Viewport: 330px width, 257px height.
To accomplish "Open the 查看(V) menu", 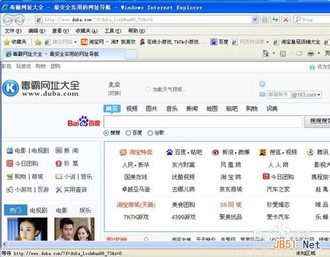I will coord(61,31).
